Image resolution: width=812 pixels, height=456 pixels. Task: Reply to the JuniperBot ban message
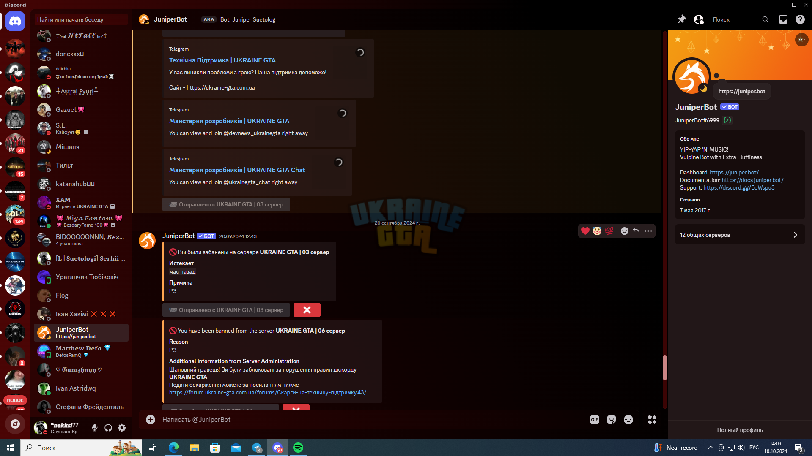636,231
